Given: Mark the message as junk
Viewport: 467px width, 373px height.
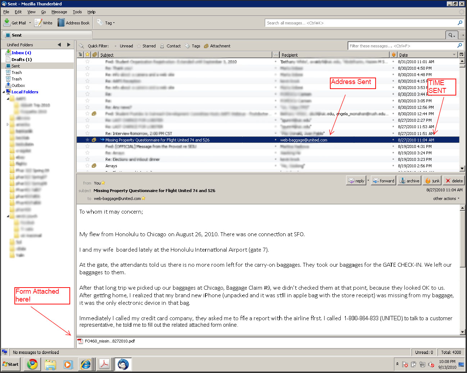Looking at the screenshot, I should click(432, 181).
